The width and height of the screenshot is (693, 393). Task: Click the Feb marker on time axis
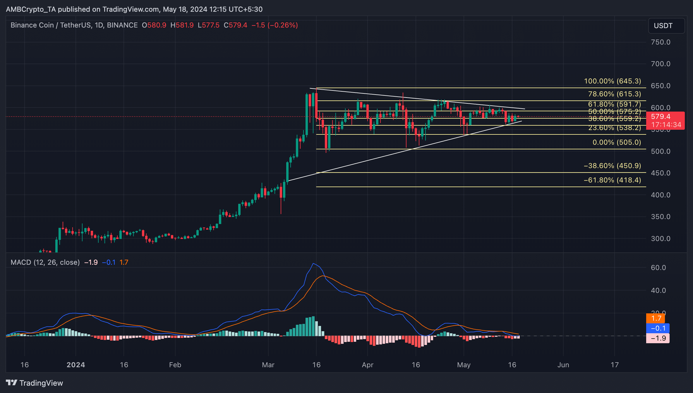tap(175, 365)
